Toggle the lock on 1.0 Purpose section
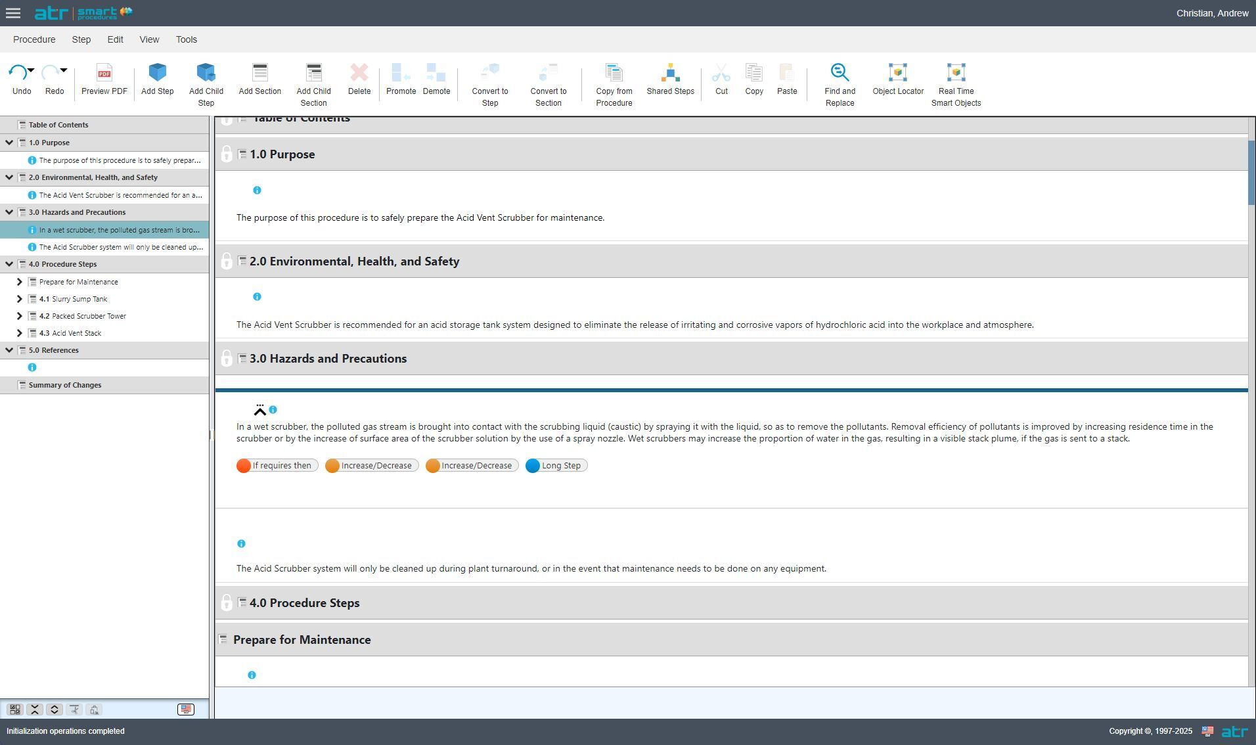1256x745 pixels. [227, 154]
